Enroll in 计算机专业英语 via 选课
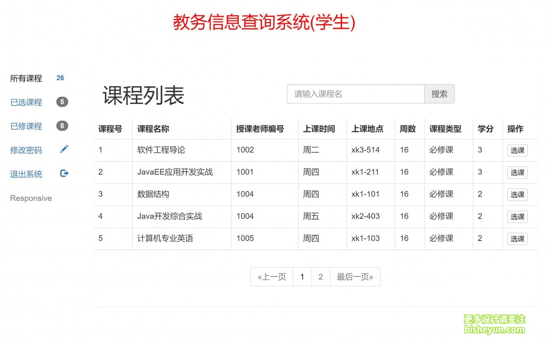The image size is (553, 344). tap(517, 239)
